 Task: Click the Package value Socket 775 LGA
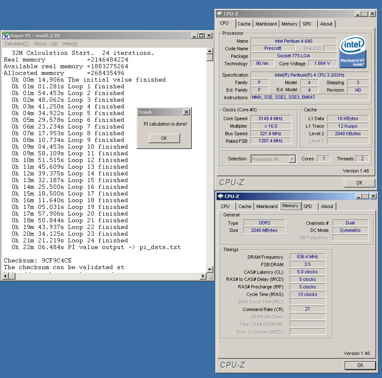[x=294, y=56]
